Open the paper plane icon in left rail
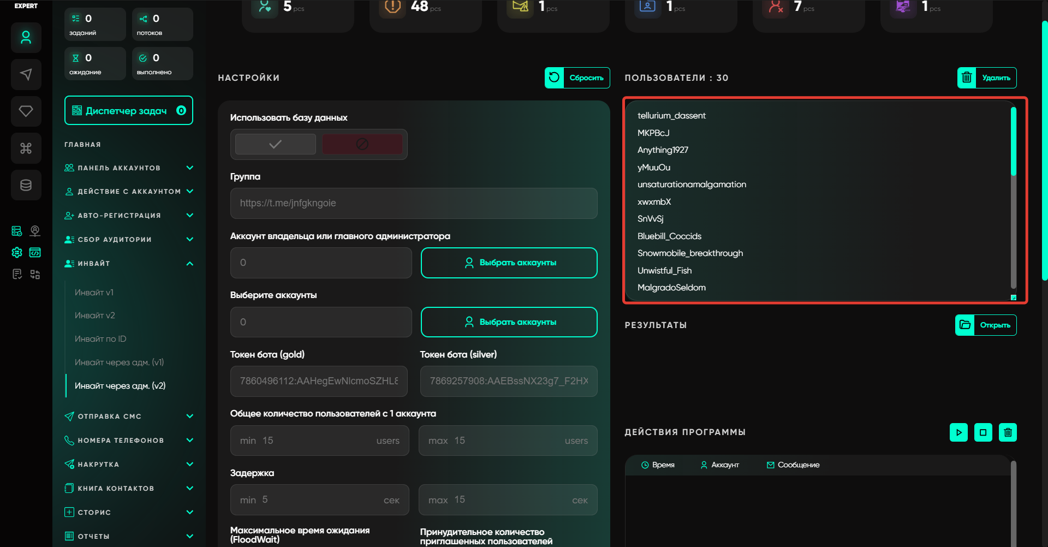The height and width of the screenshot is (547, 1048). 26,74
